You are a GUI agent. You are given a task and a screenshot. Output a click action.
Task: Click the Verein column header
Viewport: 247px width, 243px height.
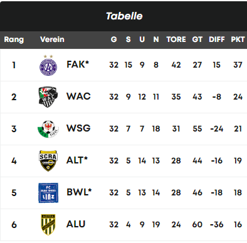(x=52, y=39)
